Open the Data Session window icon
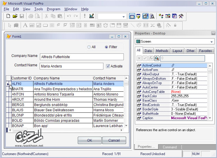The height and width of the screenshot is (158, 217). coord(138,16)
